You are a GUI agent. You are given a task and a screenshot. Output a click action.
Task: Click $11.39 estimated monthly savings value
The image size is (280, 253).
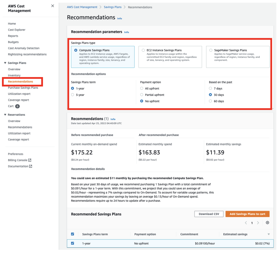(x=215, y=152)
